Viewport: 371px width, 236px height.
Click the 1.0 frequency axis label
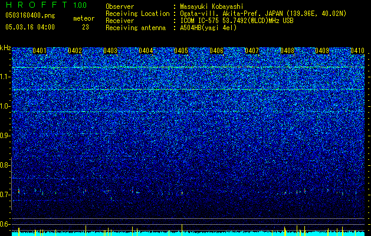pyautogui.click(x=5, y=106)
